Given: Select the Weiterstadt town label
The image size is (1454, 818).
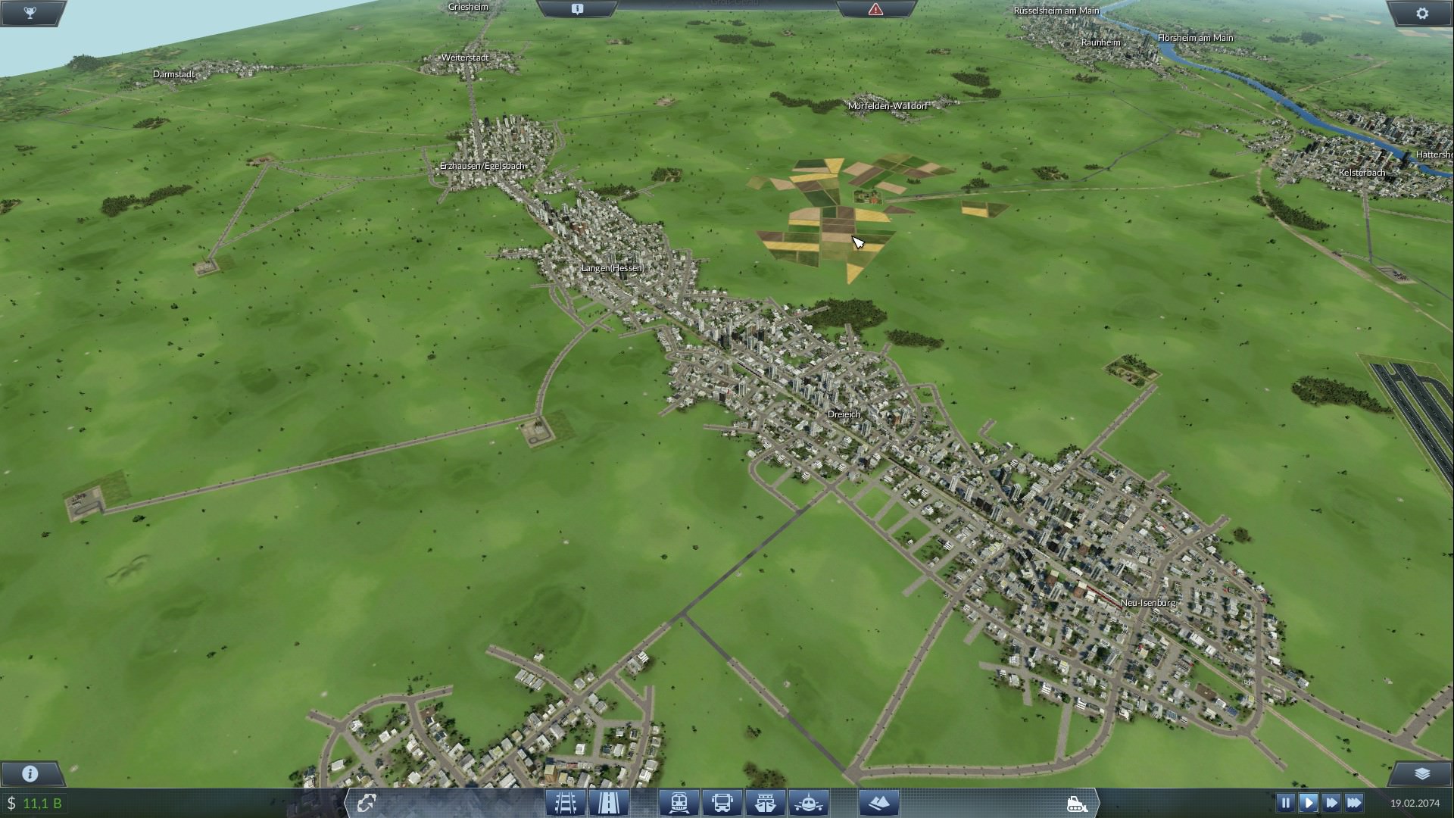Looking at the screenshot, I should pyautogui.click(x=465, y=58).
